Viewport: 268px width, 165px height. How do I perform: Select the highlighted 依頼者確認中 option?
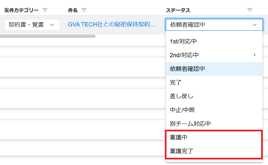point(187,69)
